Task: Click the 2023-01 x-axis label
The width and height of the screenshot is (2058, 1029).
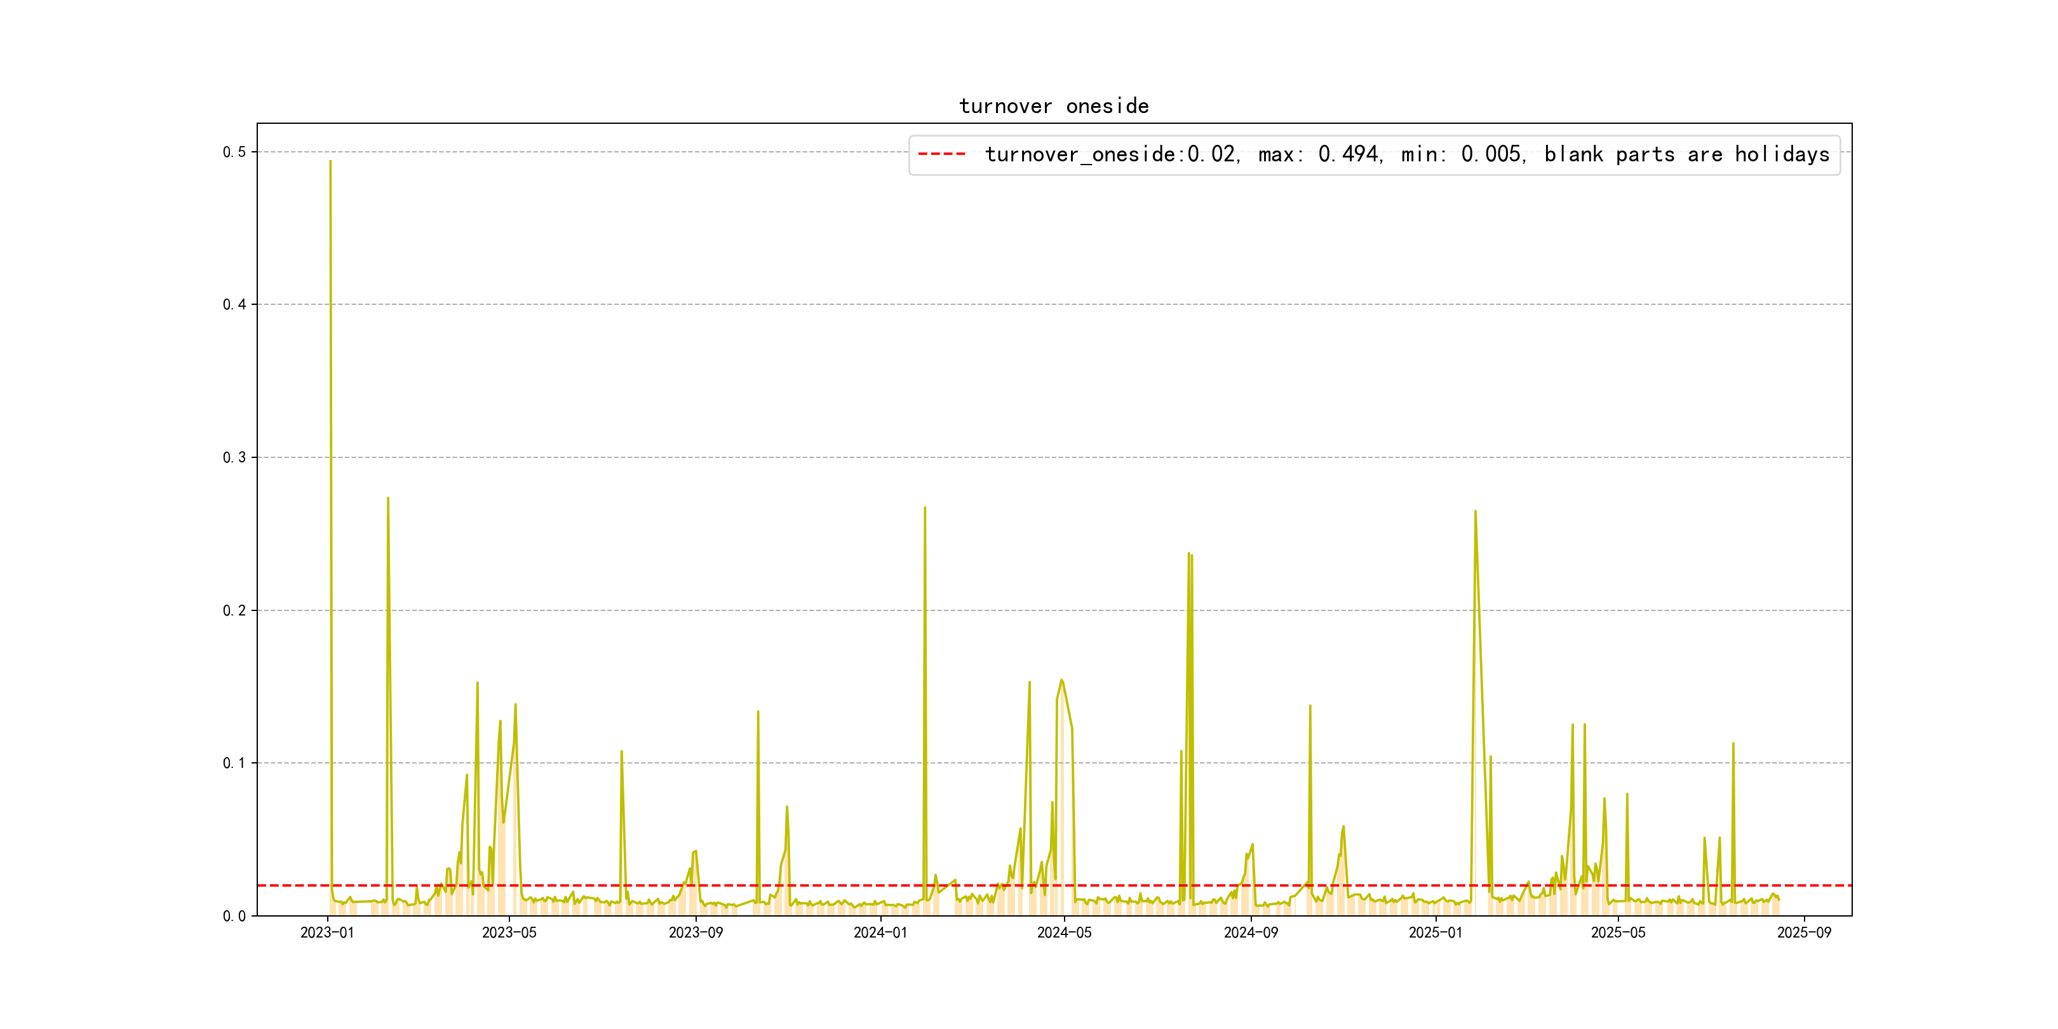Action: pos(326,933)
